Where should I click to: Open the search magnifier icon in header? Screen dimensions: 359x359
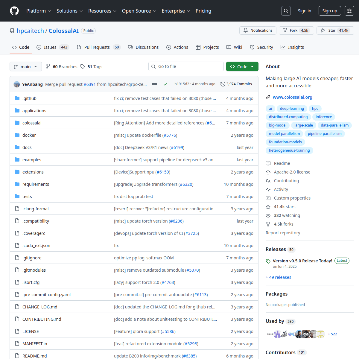coord(286,11)
